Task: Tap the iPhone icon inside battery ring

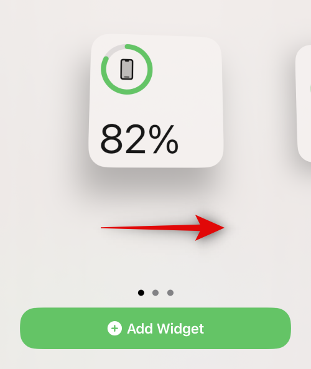Action: tap(127, 70)
